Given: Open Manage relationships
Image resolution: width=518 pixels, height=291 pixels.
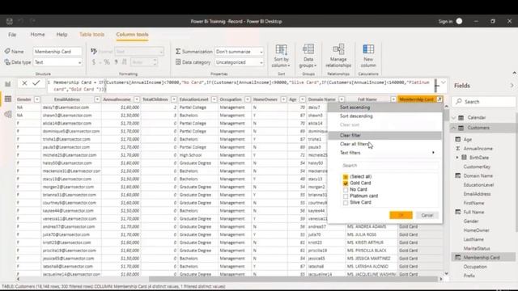Looking at the screenshot, I should point(338,56).
